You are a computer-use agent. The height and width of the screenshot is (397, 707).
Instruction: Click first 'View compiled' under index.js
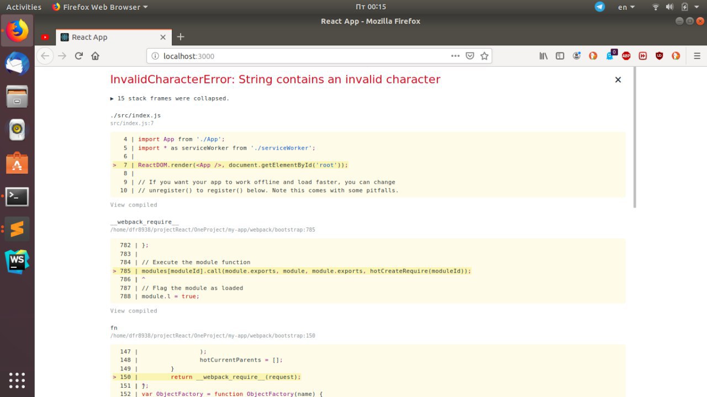[134, 205]
